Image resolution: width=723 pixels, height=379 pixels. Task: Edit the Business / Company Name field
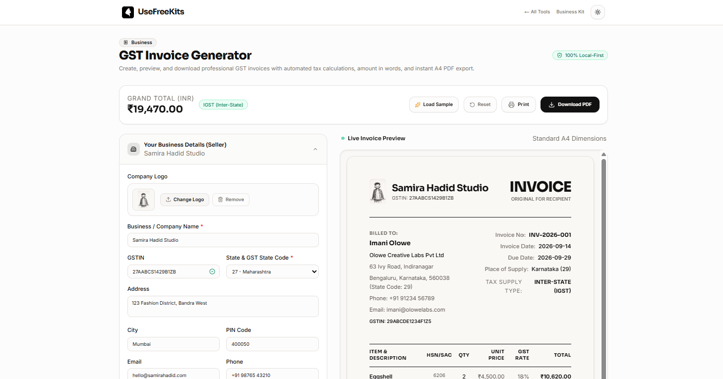(223, 240)
